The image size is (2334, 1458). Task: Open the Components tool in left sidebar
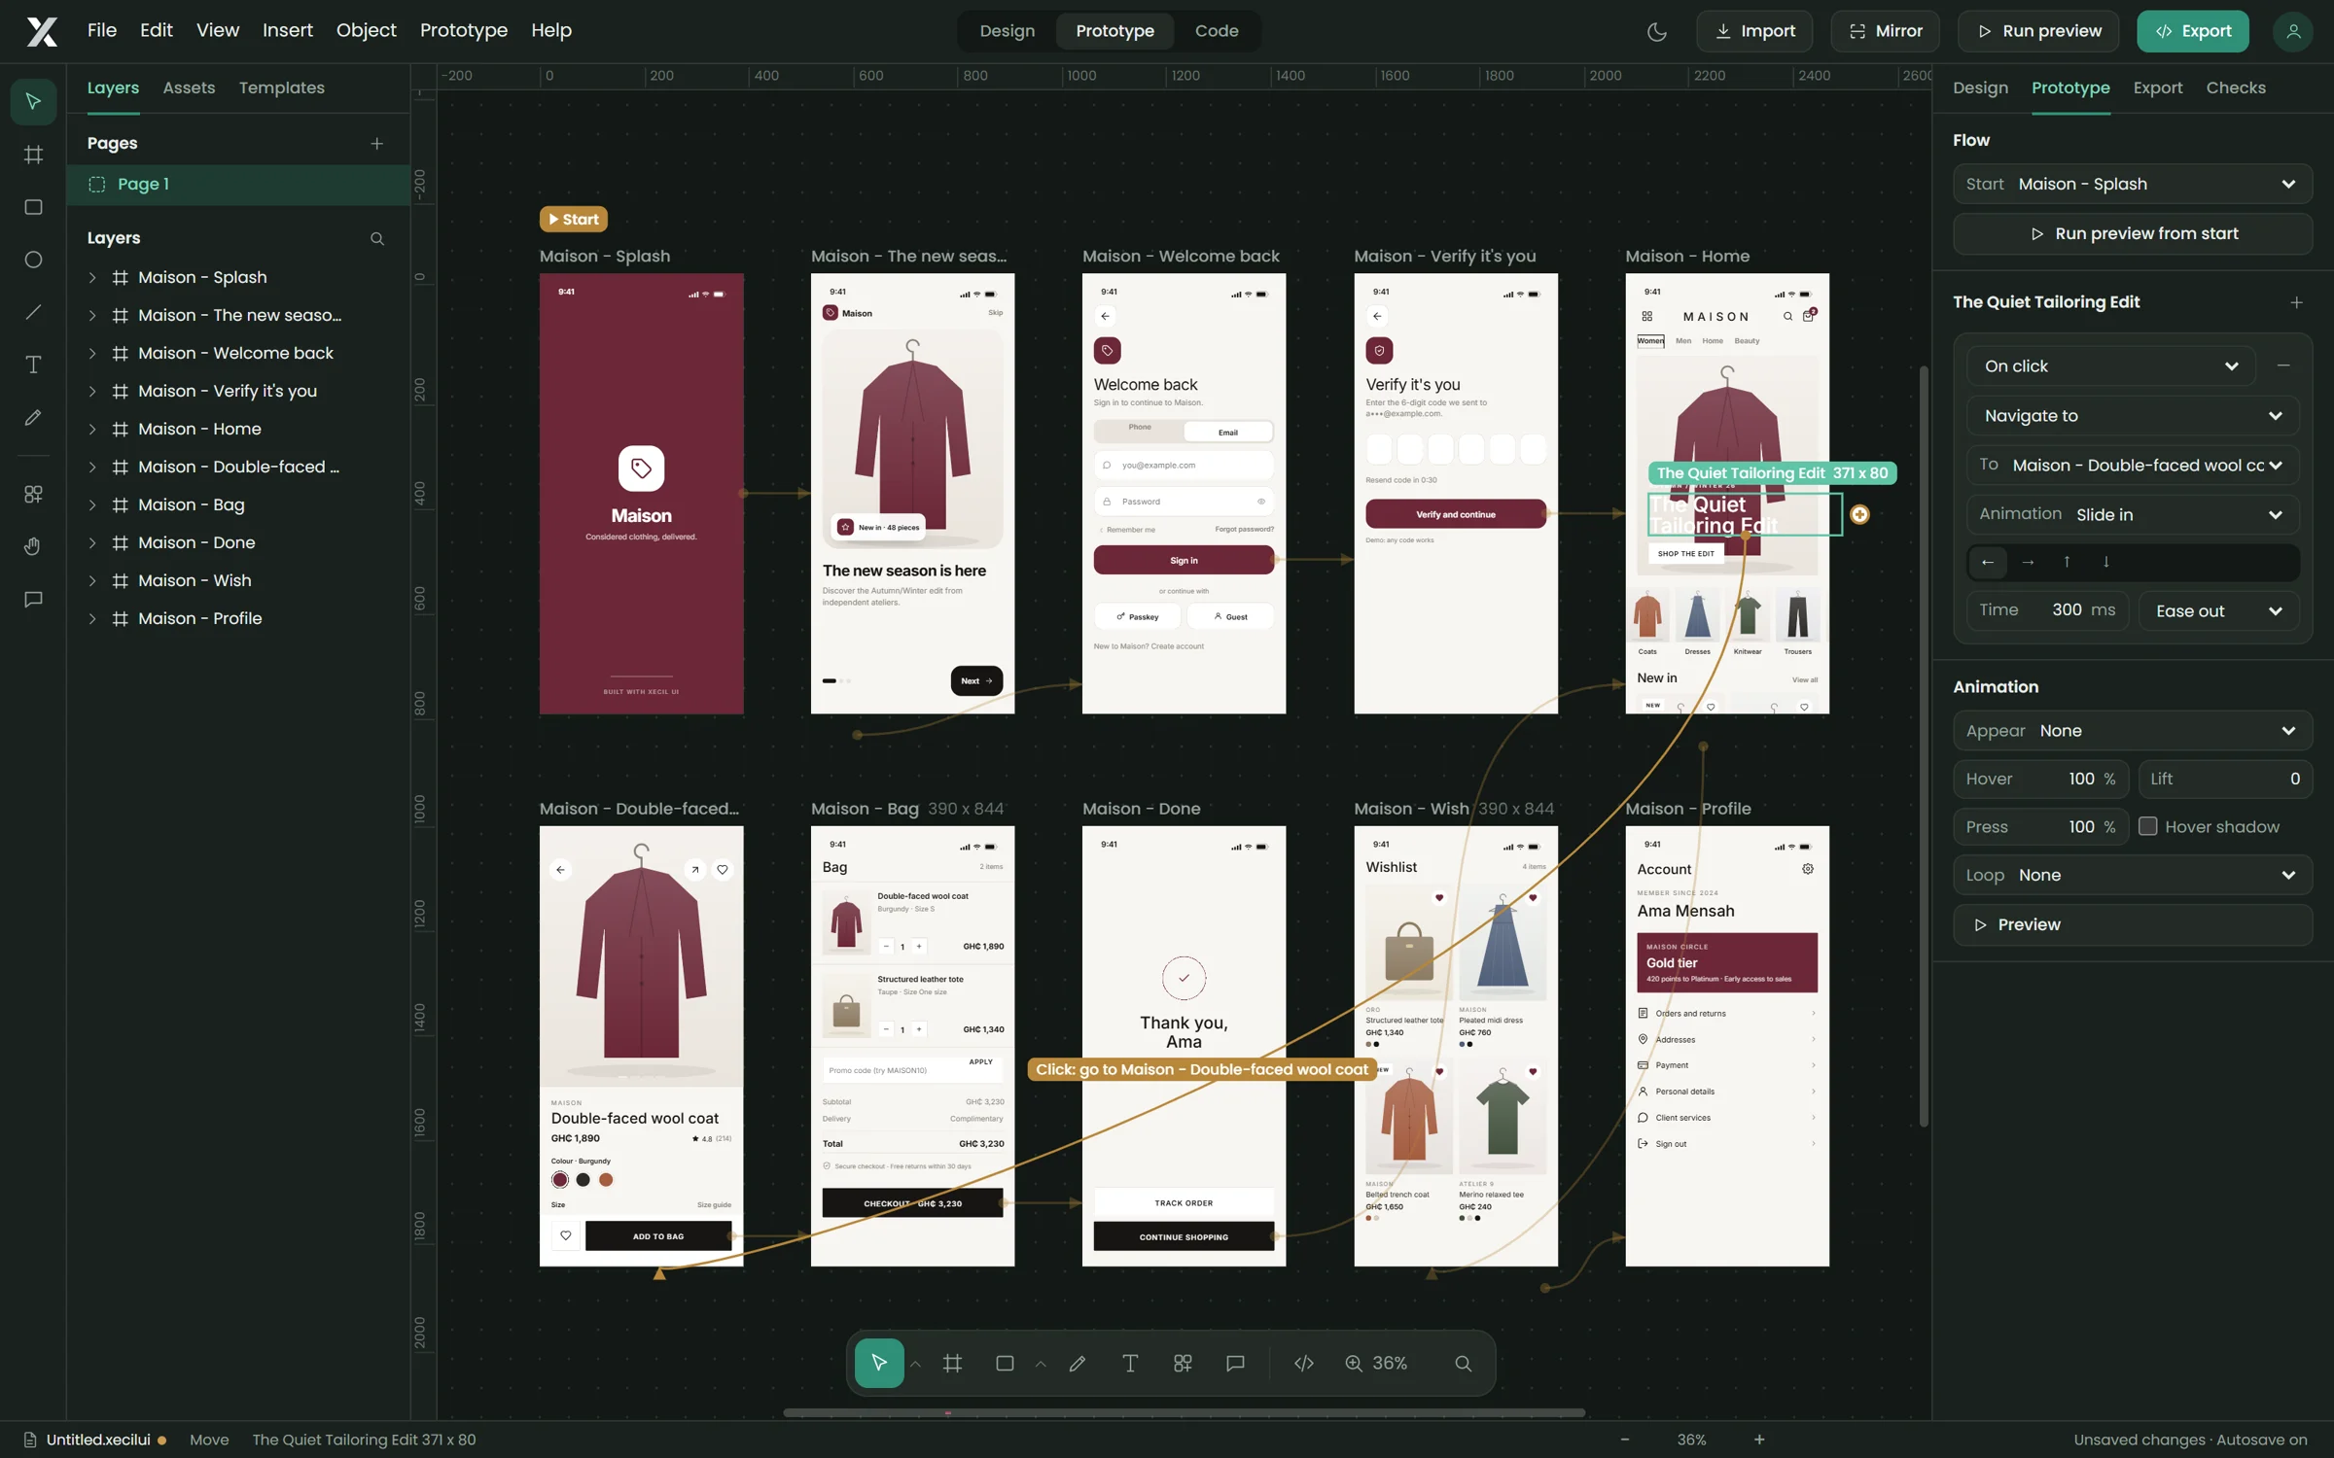tap(33, 494)
